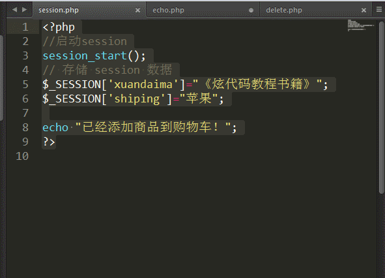Click line number 1 in gutter

[x=25, y=27]
